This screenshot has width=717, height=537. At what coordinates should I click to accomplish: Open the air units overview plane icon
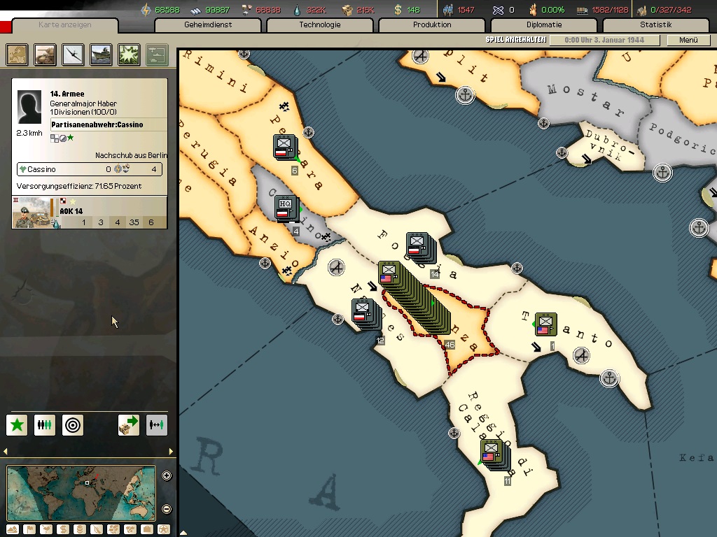pyautogui.click(x=73, y=55)
